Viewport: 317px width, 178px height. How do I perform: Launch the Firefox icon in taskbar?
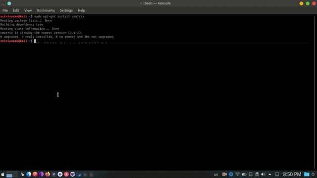48,175
